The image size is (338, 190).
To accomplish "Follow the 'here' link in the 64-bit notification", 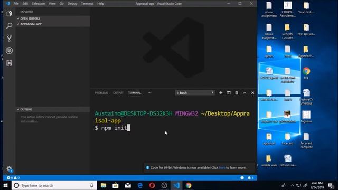I will tap(222, 168).
